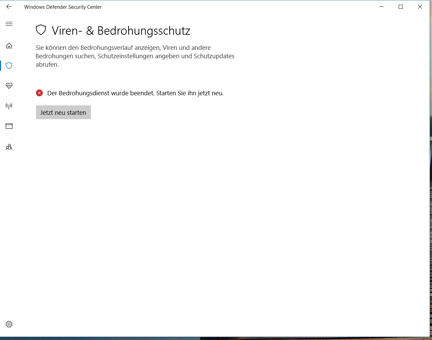Click the 'Windows Defender Security Center' window title

point(63,7)
